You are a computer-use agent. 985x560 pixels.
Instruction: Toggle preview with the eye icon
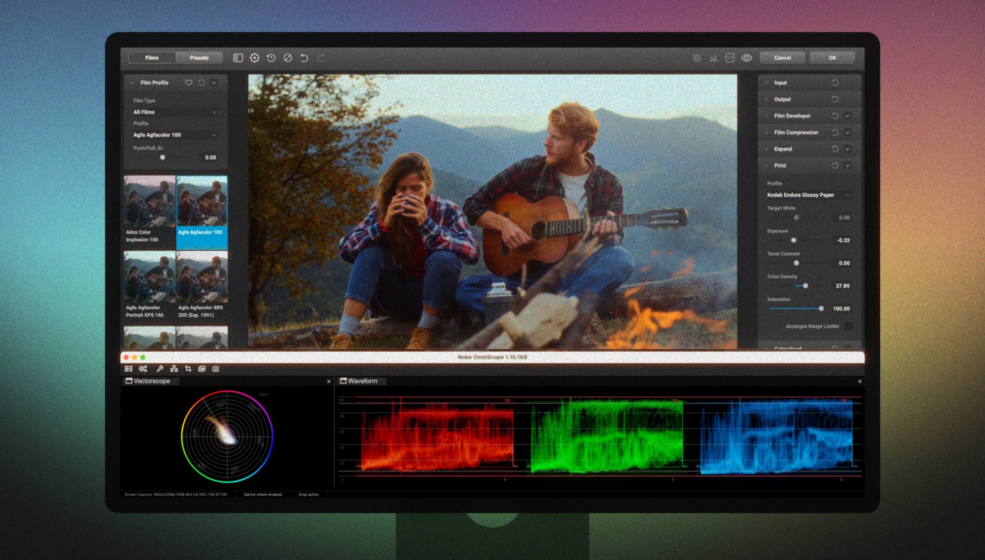[747, 58]
